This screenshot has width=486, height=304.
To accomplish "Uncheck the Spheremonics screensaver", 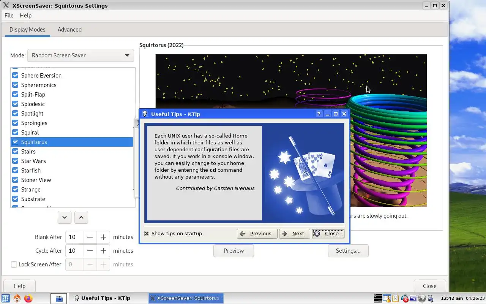I will point(15,85).
